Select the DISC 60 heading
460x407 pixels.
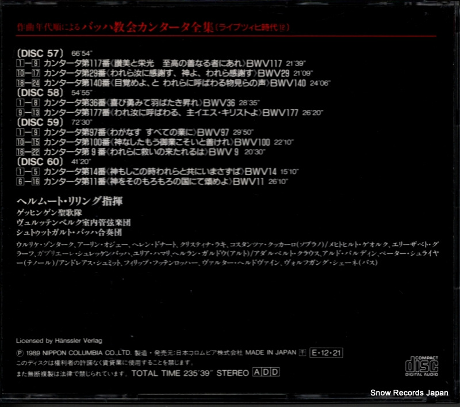pos(40,162)
